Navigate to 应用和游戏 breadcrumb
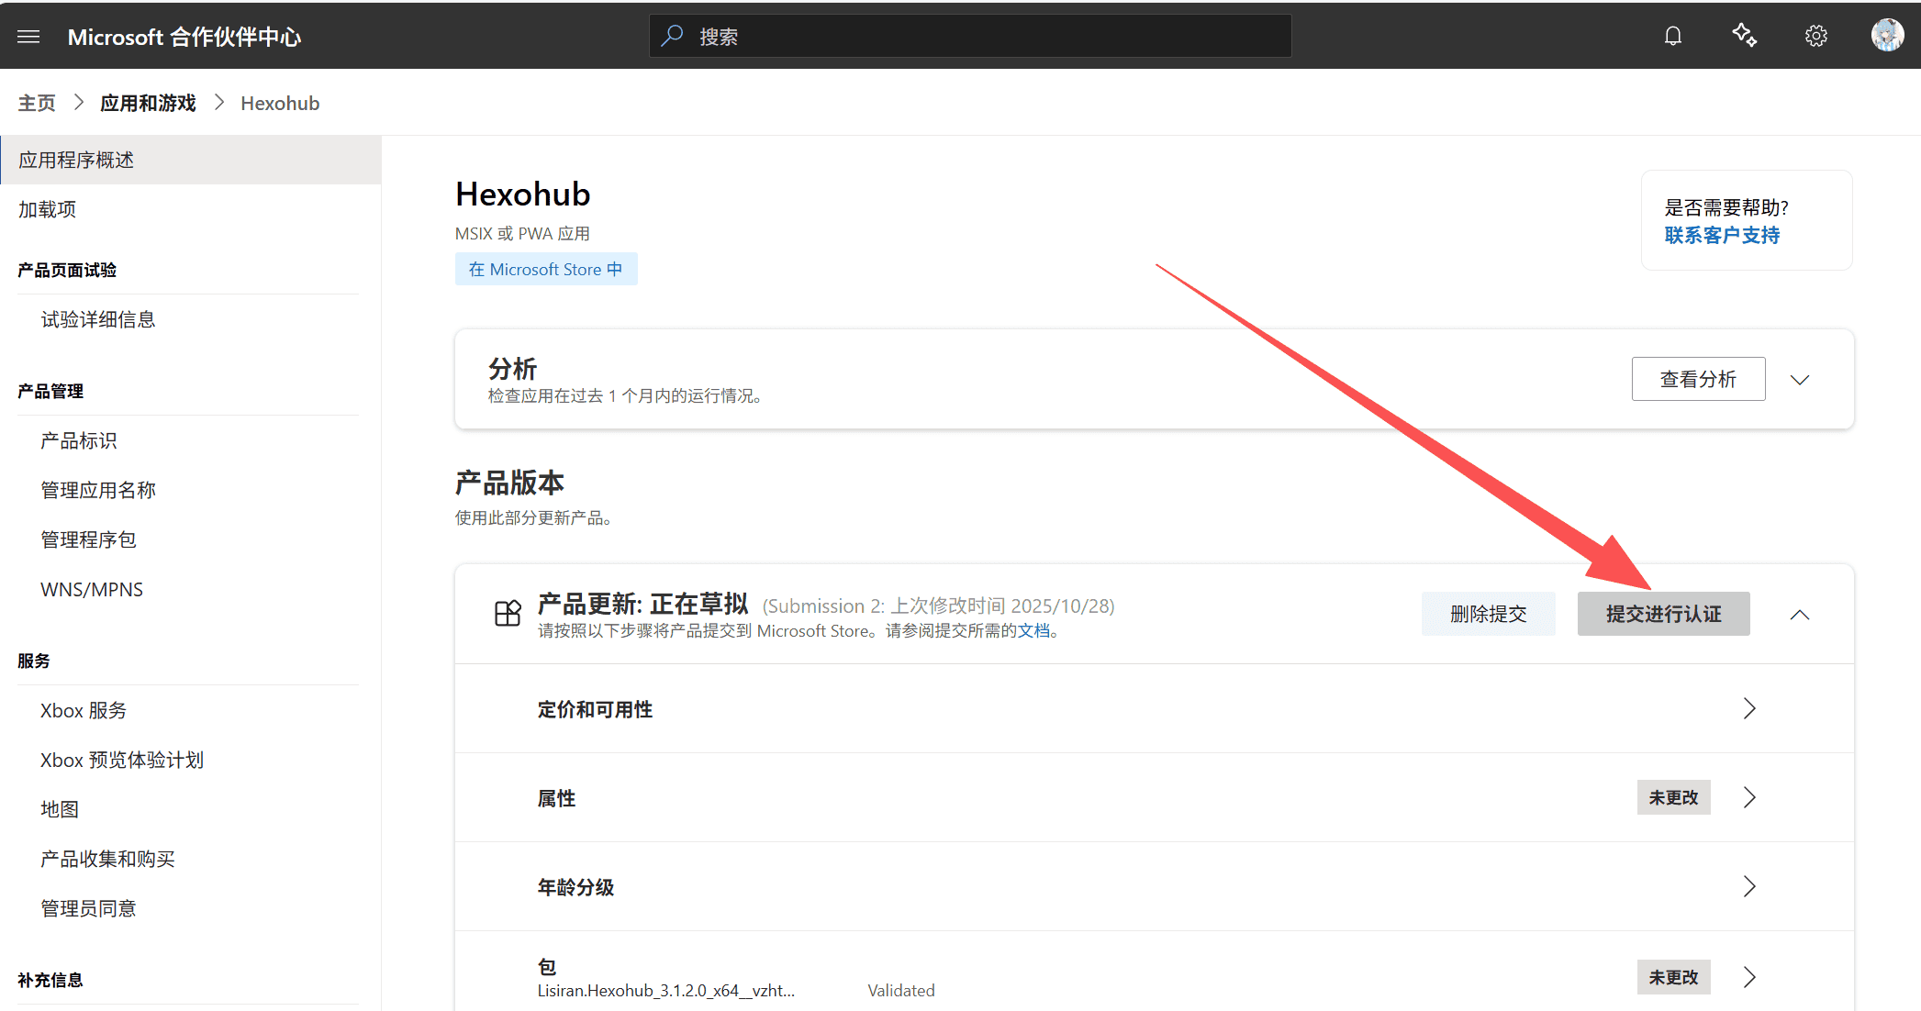Viewport: 1921px width, 1011px height. pos(148,104)
